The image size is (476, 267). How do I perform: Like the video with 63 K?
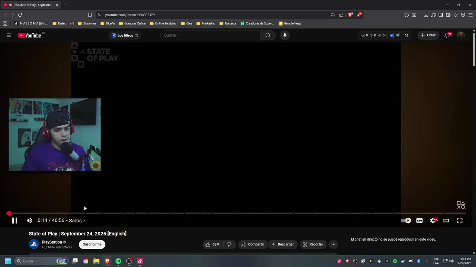212,244
